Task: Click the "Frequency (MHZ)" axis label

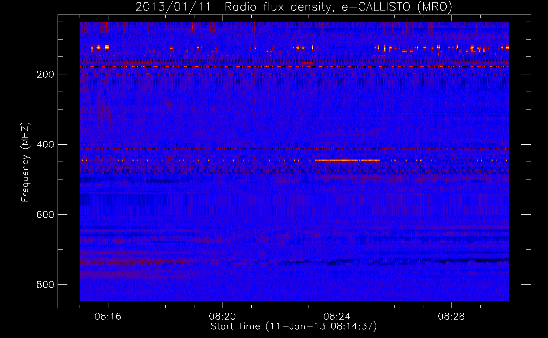Action: 25,162
